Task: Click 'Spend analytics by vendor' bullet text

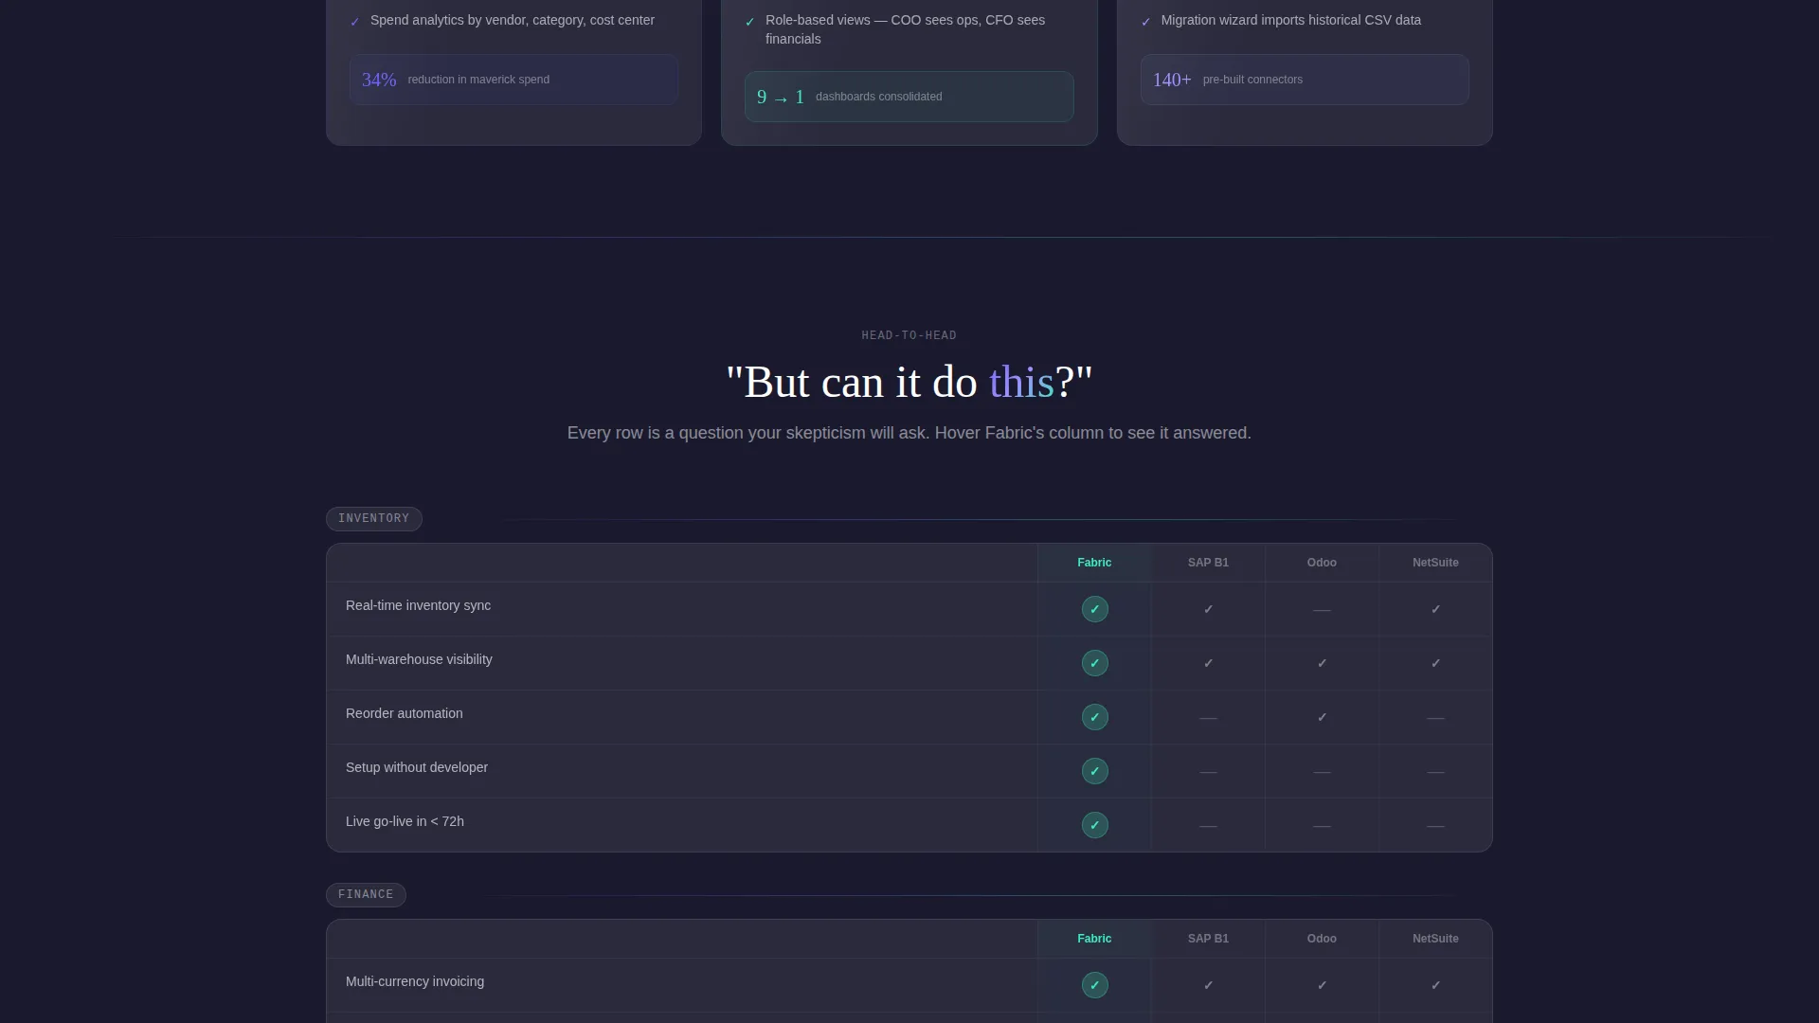Action: (x=513, y=20)
